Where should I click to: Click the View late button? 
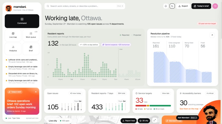[166, 93]
